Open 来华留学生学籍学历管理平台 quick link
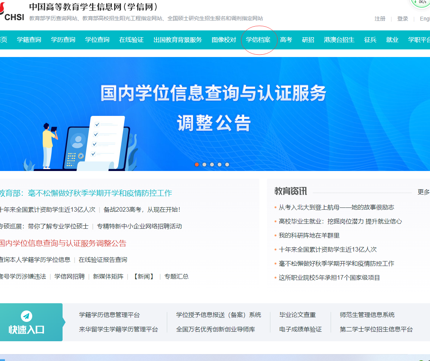 pyautogui.click(x=118, y=329)
